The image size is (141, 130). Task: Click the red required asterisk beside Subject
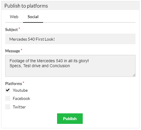(19, 28)
